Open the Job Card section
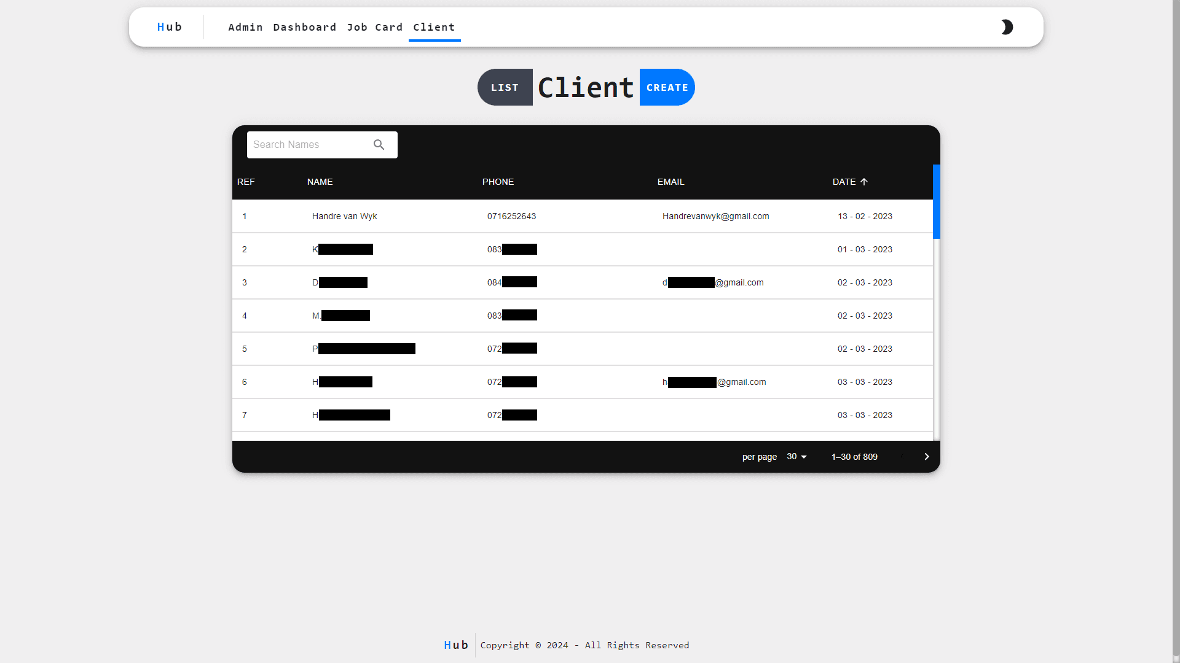The width and height of the screenshot is (1180, 663). click(375, 27)
